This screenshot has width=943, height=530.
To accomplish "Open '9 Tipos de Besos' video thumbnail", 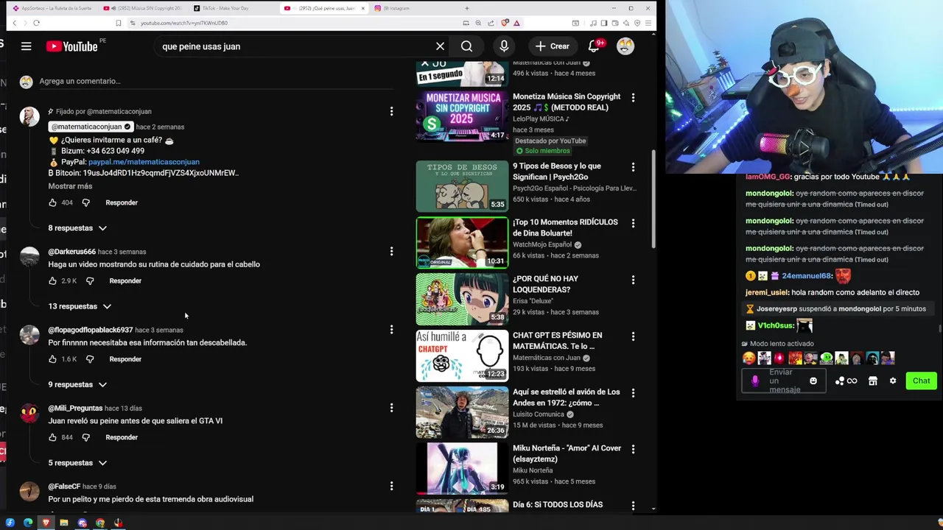I will [462, 186].
